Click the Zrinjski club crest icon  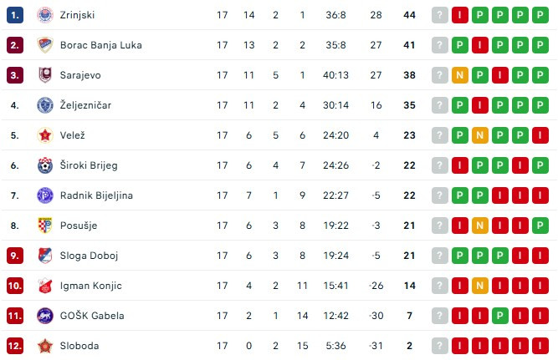tap(44, 15)
